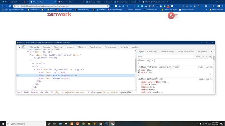The image size is (225, 126).
Task: Open the notification center icon
Action: tap(221, 124)
